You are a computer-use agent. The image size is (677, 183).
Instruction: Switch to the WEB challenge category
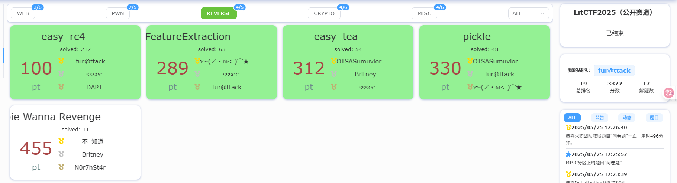(23, 13)
